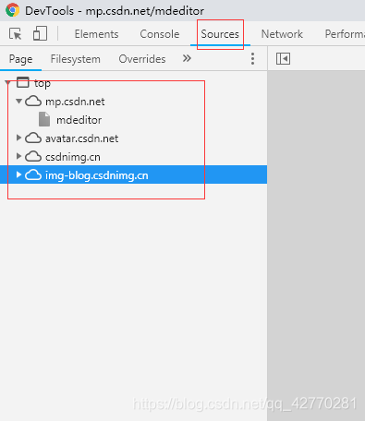Image resolution: width=365 pixels, height=421 pixels.
Task: Hide the navigator sidebar panel icon
Action: tap(283, 58)
